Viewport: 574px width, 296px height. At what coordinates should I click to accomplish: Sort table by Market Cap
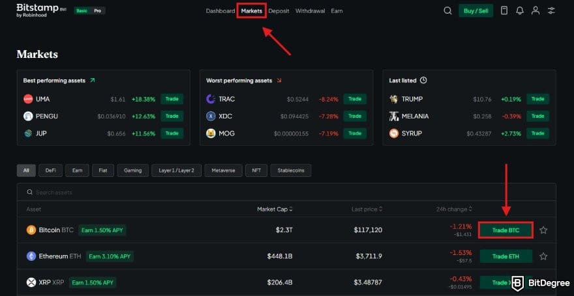[x=275, y=209]
